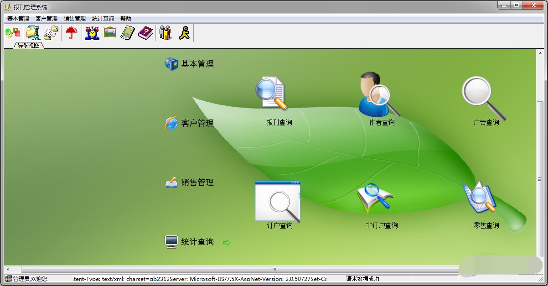The height and width of the screenshot is (286, 548).
Task: Select the 导航视图 tab
Action: pyautogui.click(x=28, y=45)
